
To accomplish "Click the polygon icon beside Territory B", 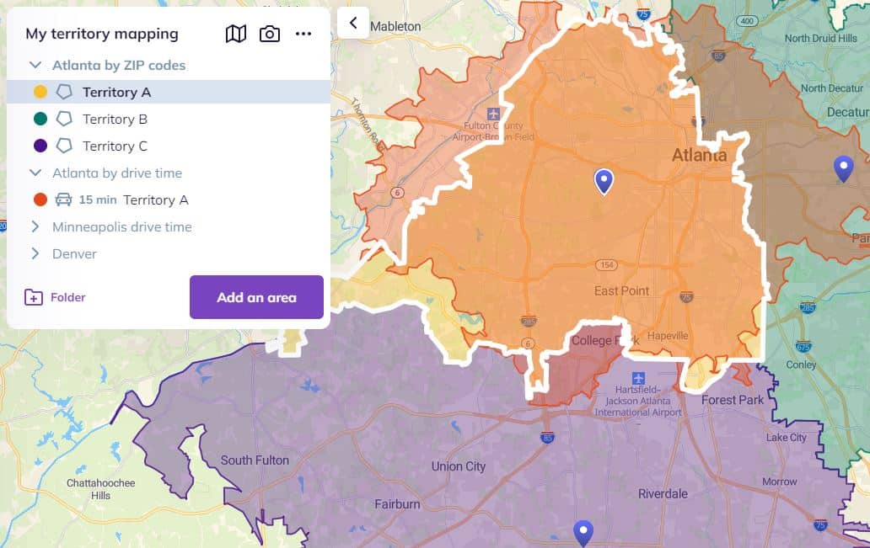I will [x=64, y=119].
